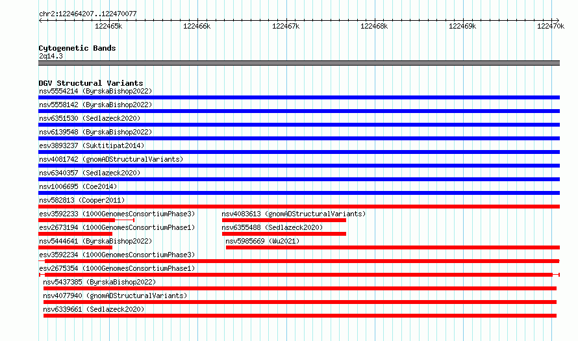This screenshot has height=341, width=578.
Task: Open nsv6351530 (Sedlazeck2020) variant
Action: click(90, 118)
